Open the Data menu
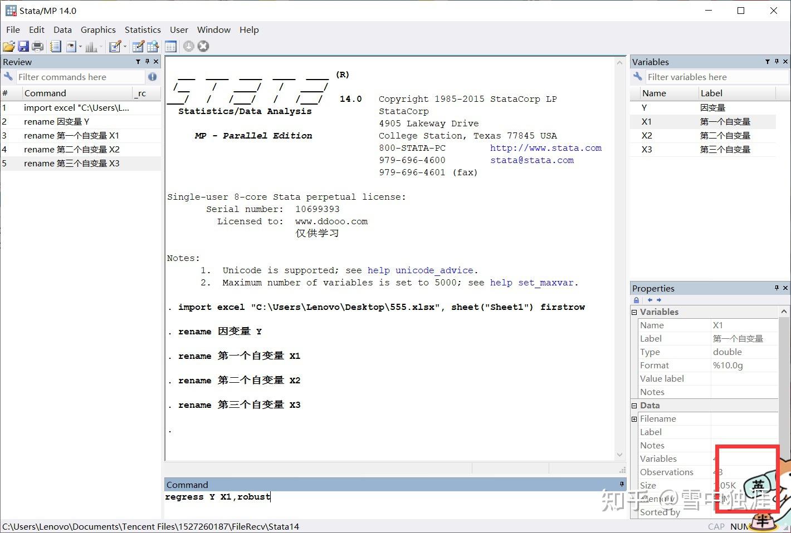This screenshot has width=791, height=533. point(62,29)
